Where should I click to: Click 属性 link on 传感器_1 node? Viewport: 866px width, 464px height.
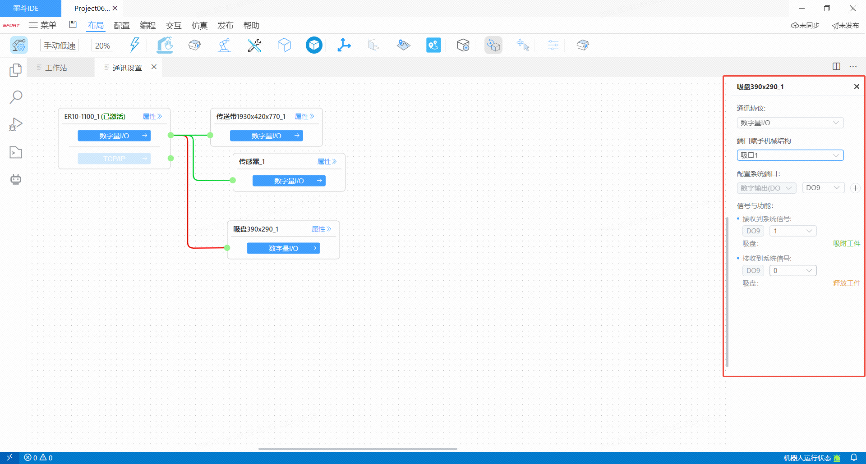pyautogui.click(x=327, y=162)
